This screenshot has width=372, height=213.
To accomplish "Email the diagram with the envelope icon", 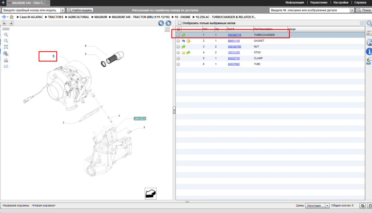I will click(x=6, y=67).
